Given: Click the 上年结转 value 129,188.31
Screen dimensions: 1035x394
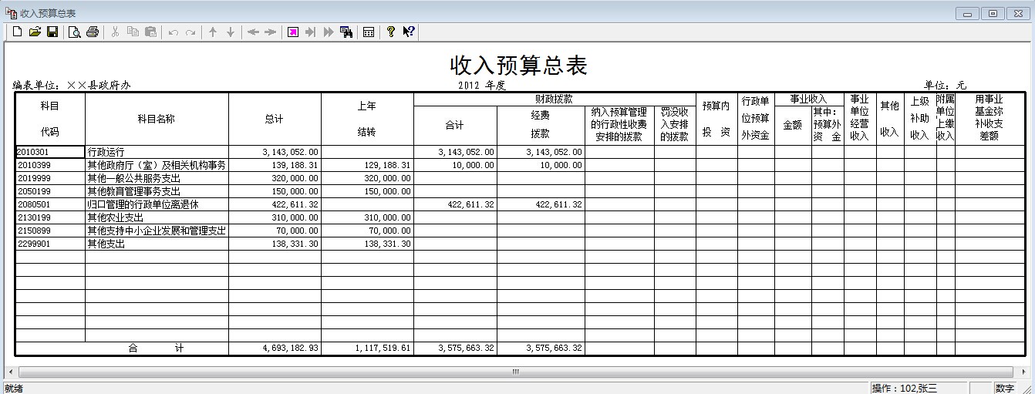Looking at the screenshot, I should (367, 165).
